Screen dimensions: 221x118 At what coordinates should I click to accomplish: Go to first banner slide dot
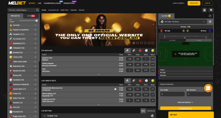click(x=134, y=43)
